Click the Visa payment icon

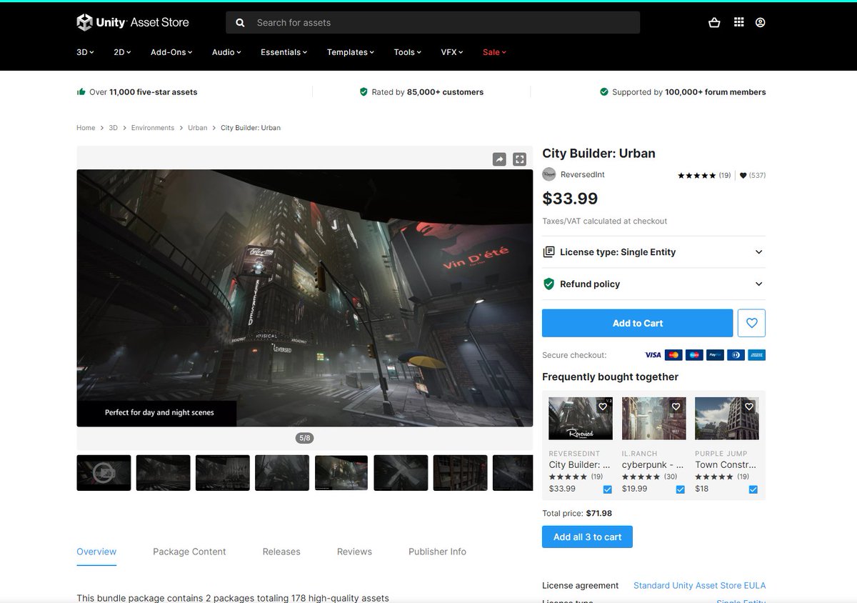(x=653, y=355)
